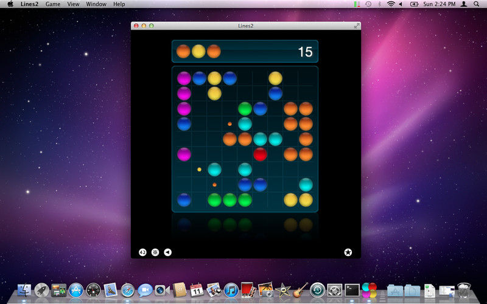The image size is (487, 304).
Task: Open Mail stamp icon in Dock
Action: pyautogui.click(x=110, y=291)
